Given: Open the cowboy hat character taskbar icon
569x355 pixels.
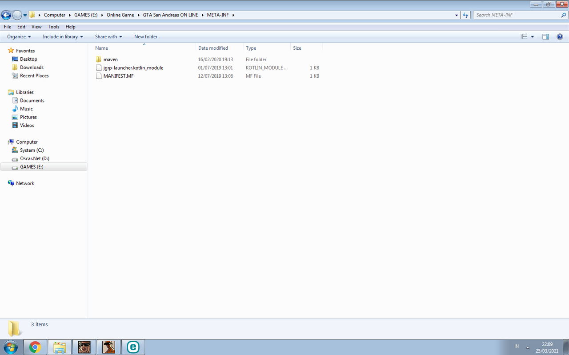Looking at the screenshot, I should tap(108, 347).
